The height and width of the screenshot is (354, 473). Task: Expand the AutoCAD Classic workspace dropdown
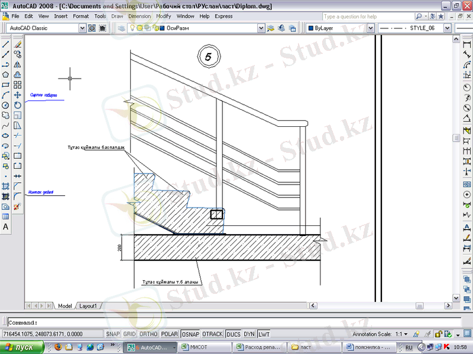[x=81, y=28]
